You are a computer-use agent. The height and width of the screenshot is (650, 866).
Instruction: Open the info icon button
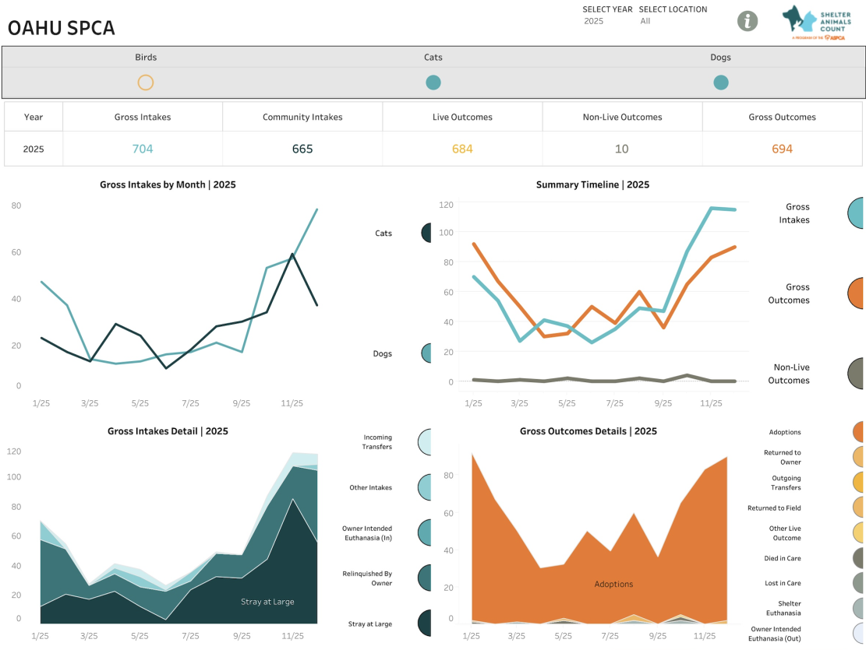748,21
